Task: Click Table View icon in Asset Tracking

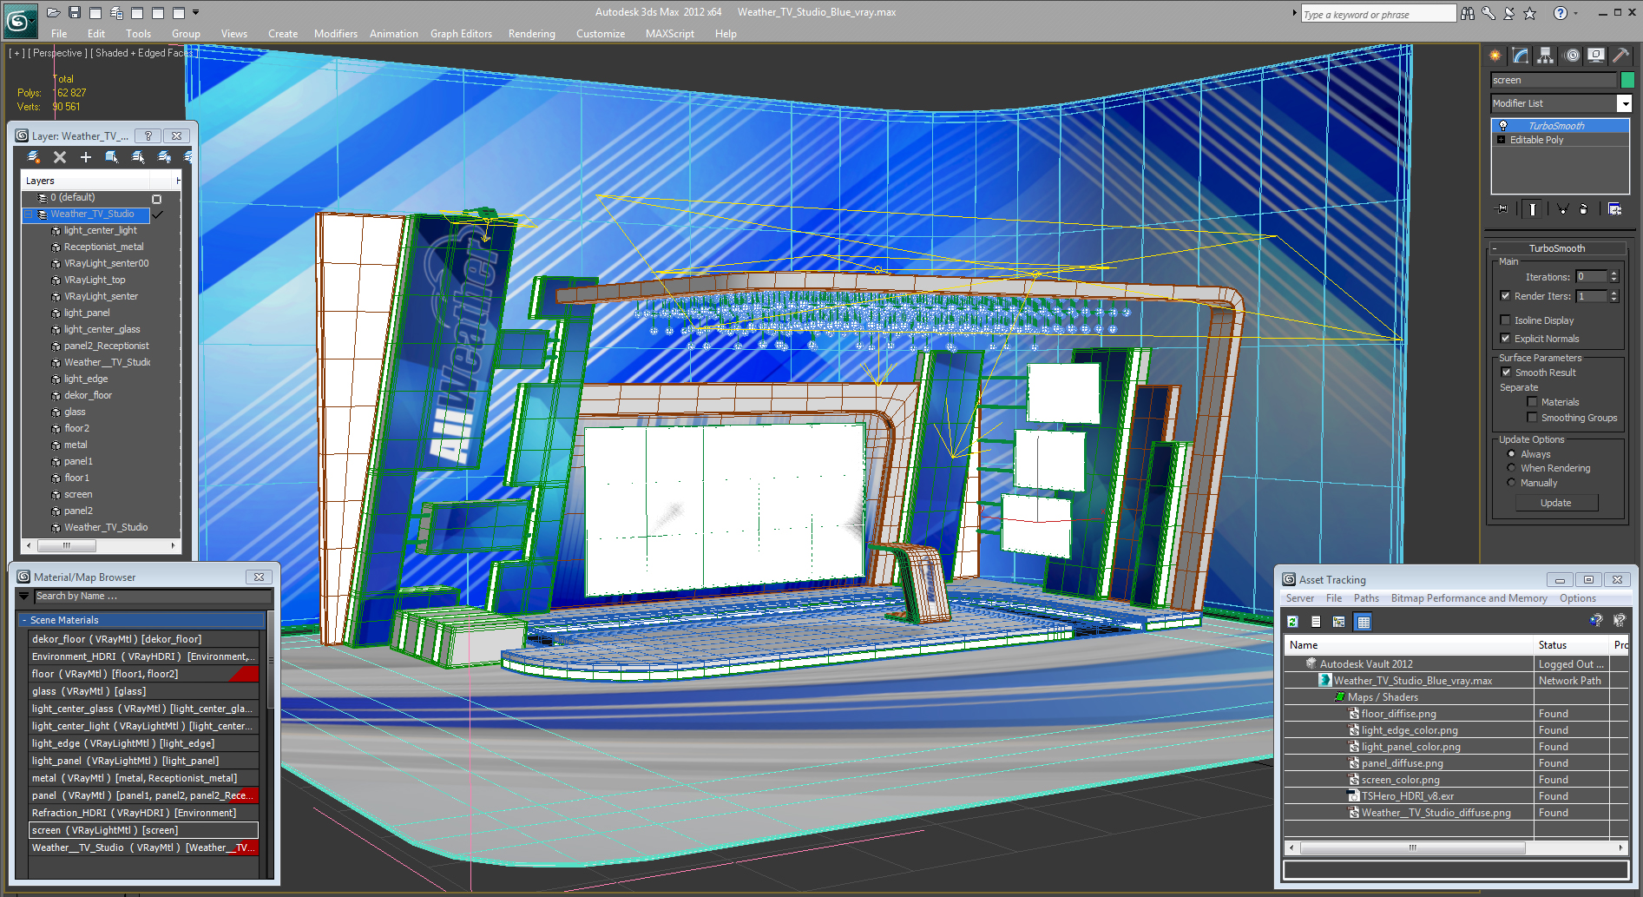Action: 1364,622
